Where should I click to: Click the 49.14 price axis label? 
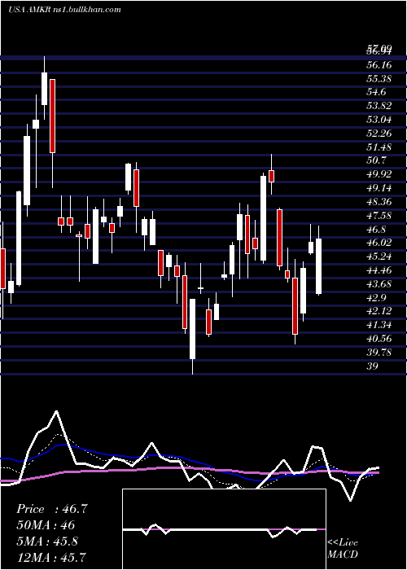pyautogui.click(x=379, y=188)
